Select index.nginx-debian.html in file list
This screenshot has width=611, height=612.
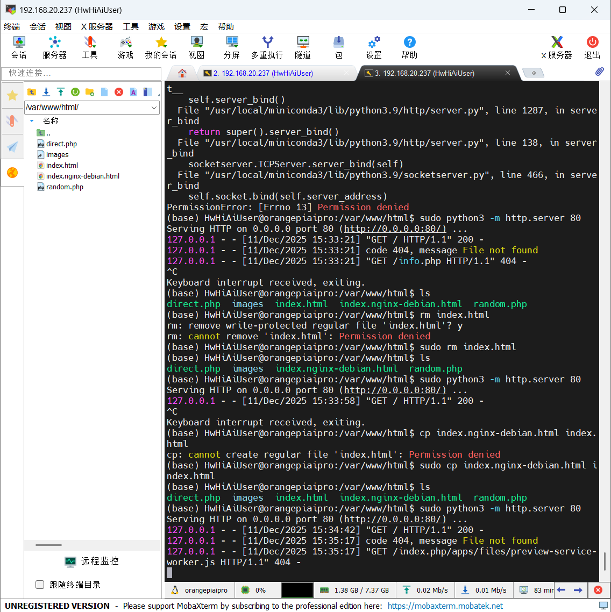(x=79, y=176)
